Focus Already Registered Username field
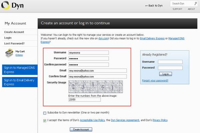200x133 pixels. [x=170, y=62]
